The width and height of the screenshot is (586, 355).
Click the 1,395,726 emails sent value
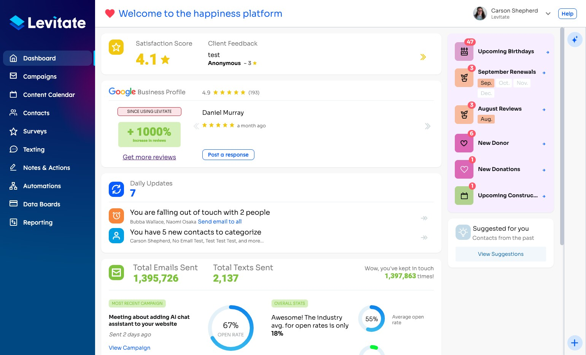pos(156,278)
